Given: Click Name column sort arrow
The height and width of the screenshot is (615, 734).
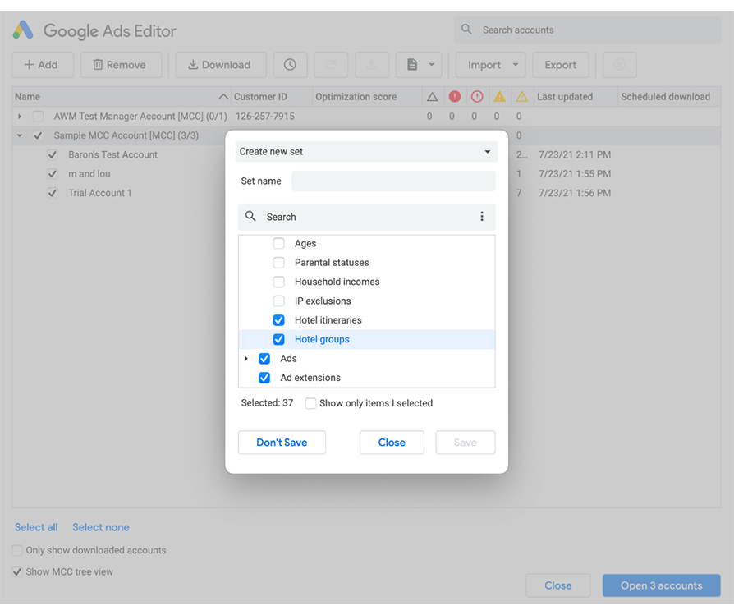Looking at the screenshot, I should 223,96.
